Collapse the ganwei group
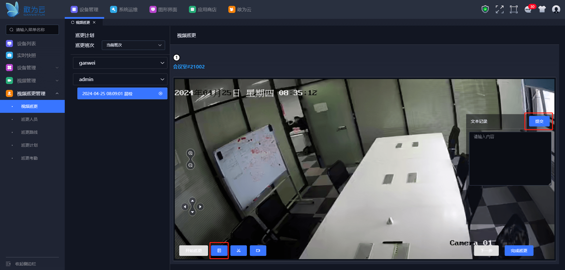This screenshot has width=565, height=270. tap(120, 63)
